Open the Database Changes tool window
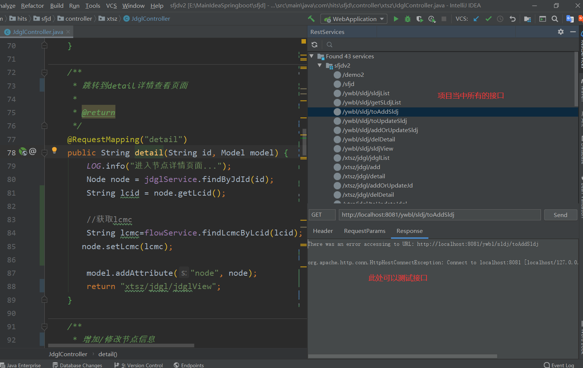Image resolution: width=583 pixels, height=368 pixels. tap(77, 365)
